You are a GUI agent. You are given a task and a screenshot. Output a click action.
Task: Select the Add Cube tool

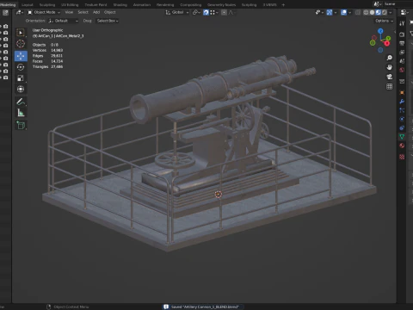click(x=21, y=125)
